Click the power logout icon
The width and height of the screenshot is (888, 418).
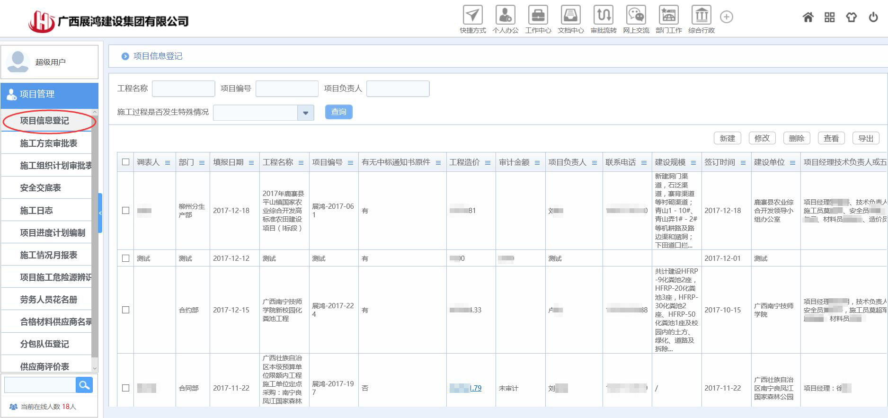click(873, 18)
